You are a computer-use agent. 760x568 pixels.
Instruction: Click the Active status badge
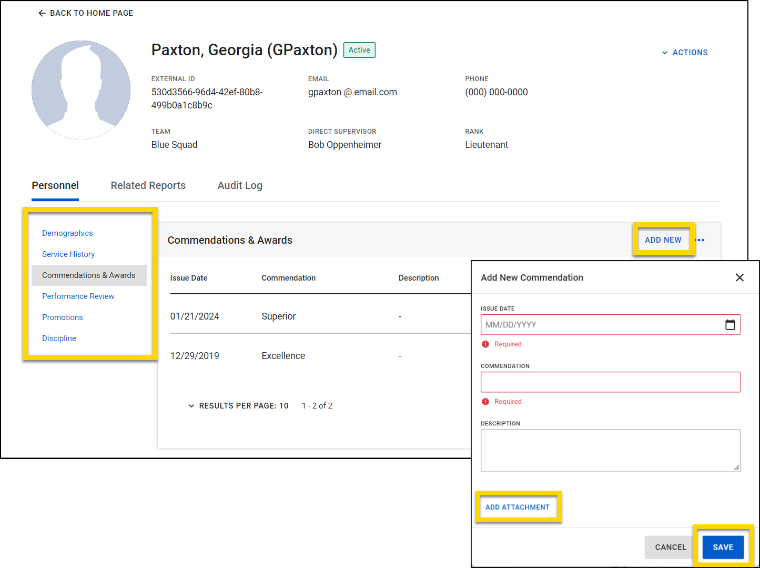click(359, 50)
